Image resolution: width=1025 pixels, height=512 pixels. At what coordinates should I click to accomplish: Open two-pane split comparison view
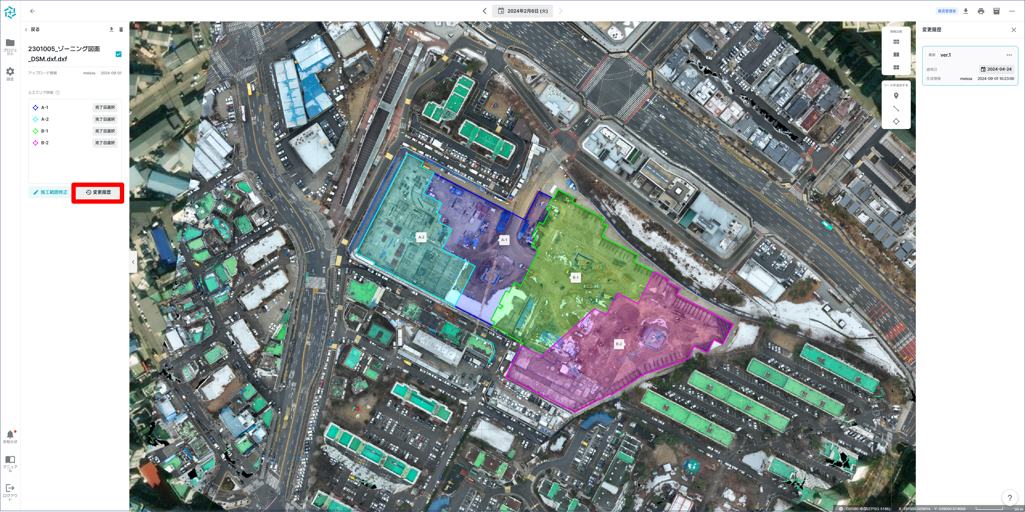click(896, 55)
